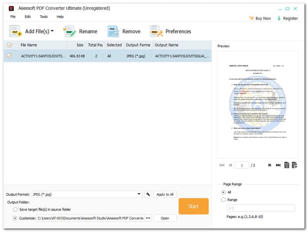Click the Aiseesoft app logo icon
The width and height of the screenshot is (308, 232).
[x=11, y=8]
